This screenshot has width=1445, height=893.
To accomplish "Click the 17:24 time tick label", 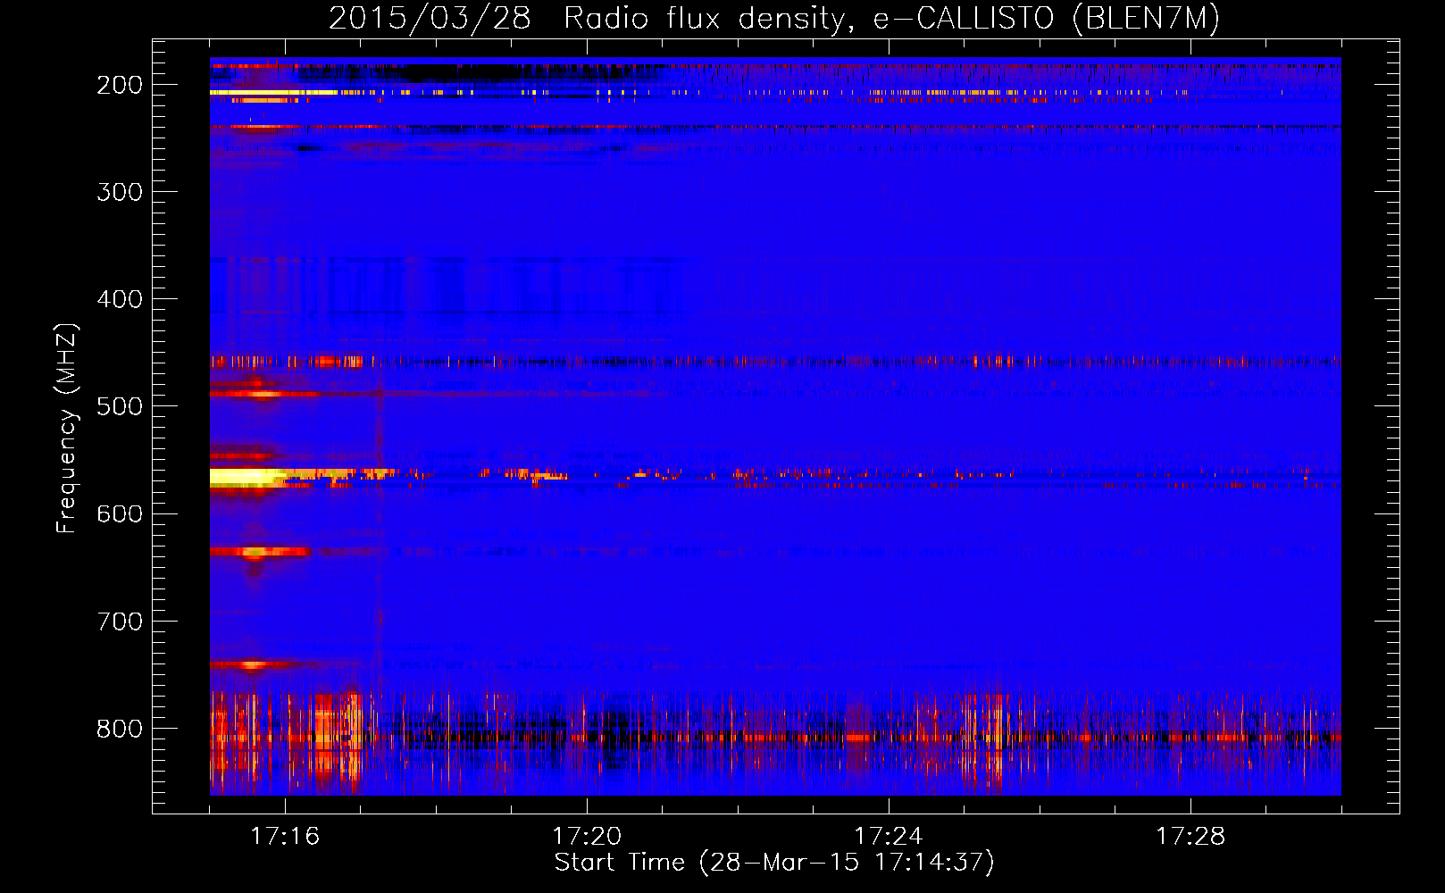I will 889,836.
